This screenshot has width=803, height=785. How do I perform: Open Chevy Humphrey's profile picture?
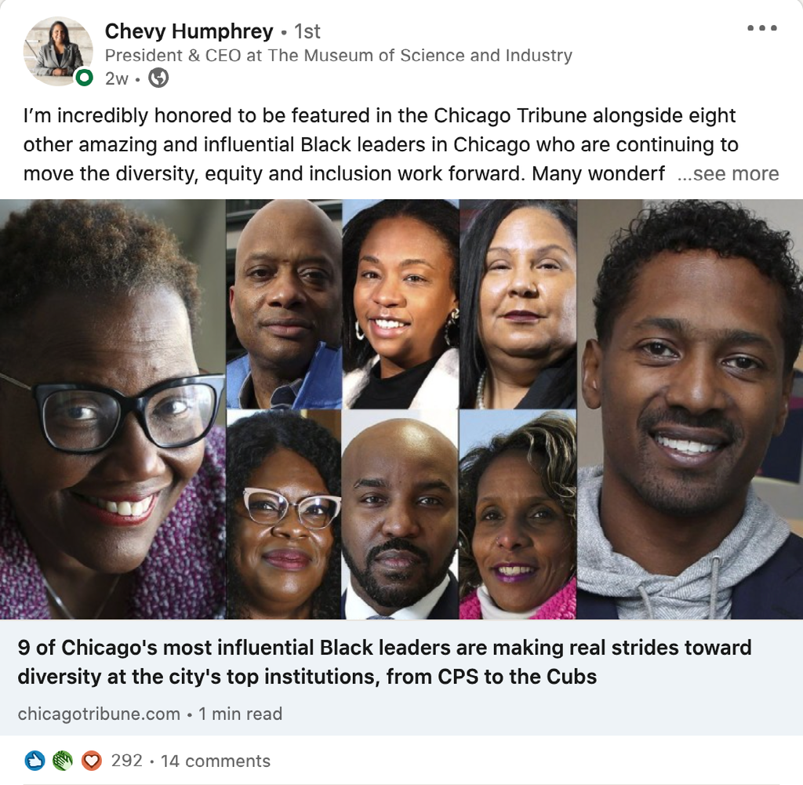58,51
